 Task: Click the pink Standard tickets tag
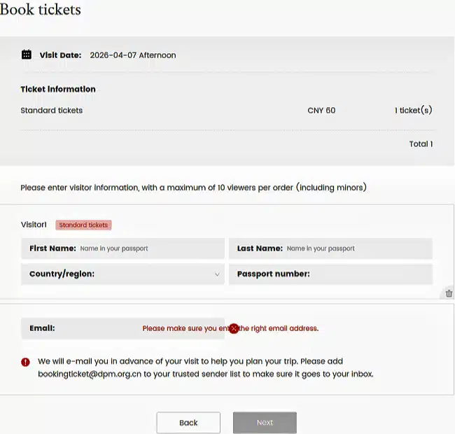83,225
